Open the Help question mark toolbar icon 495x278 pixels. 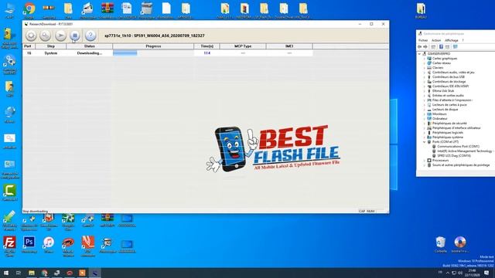(x=90, y=36)
